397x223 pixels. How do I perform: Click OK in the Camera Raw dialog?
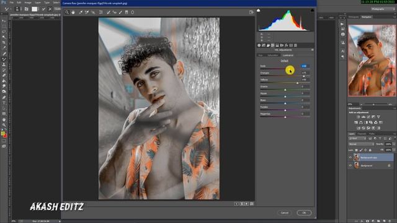[x=304, y=212]
